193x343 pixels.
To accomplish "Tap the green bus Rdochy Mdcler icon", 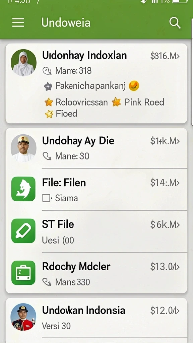I will [x=23, y=273].
